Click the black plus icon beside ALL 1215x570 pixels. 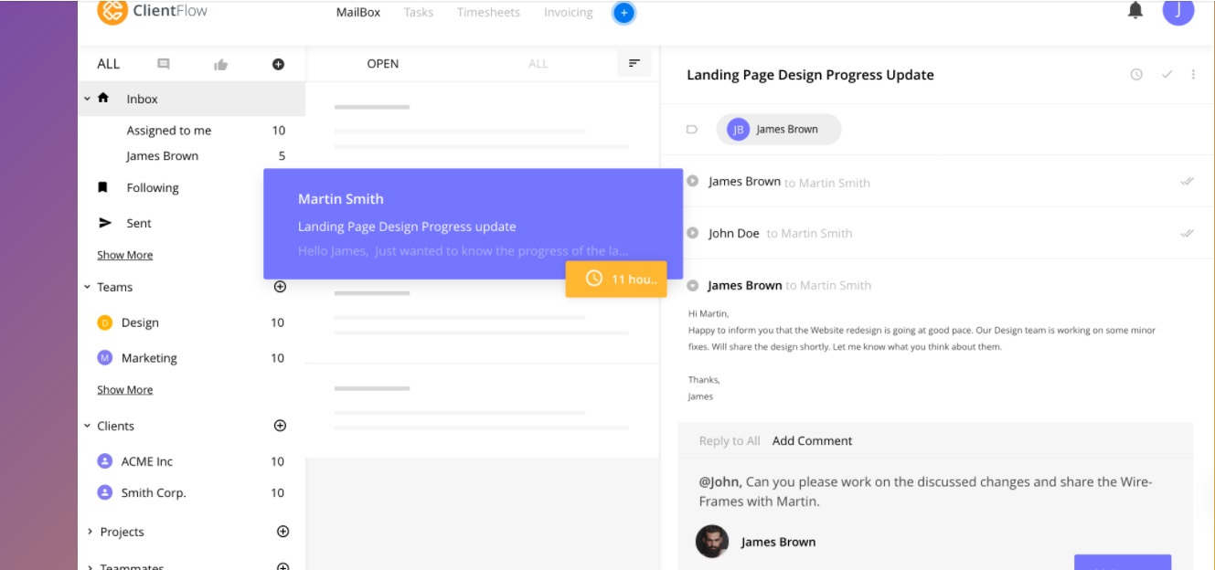pos(279,64)
